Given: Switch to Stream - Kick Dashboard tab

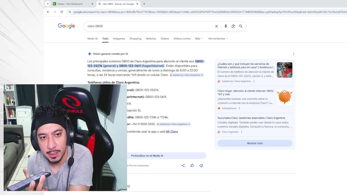Looking at the screenshot, I should 70,4.
